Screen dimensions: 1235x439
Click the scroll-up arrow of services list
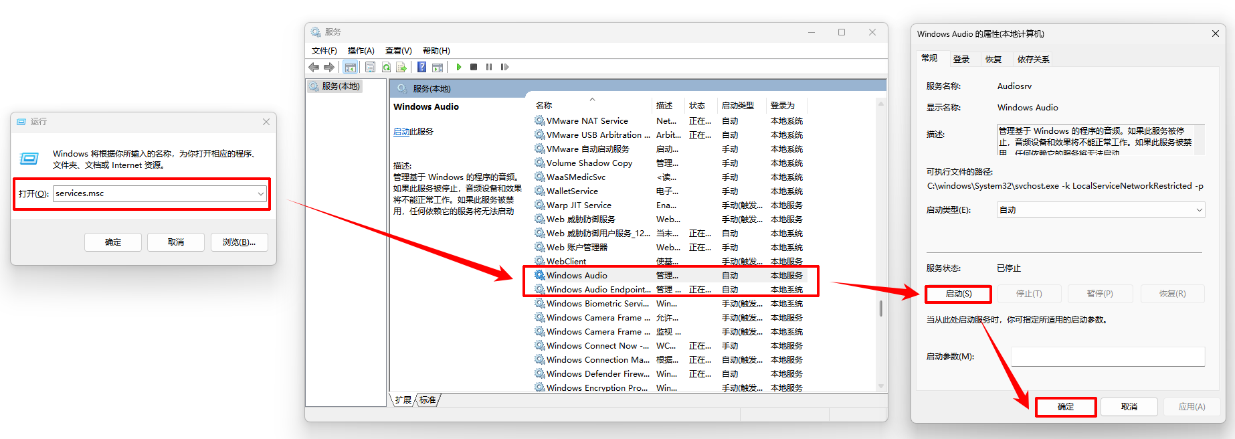[x=881, y=104]
